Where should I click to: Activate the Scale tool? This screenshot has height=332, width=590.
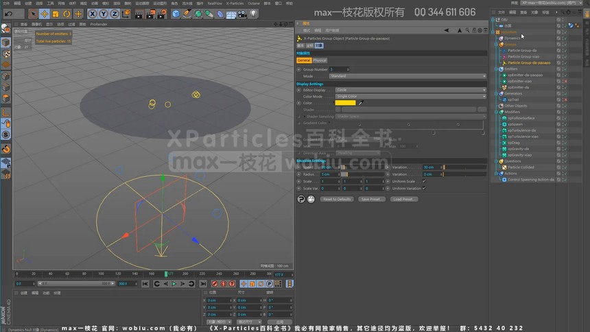56,14
